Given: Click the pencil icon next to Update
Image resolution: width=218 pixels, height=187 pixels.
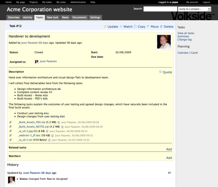Looking at the screenshot, I should coord(105,26).
